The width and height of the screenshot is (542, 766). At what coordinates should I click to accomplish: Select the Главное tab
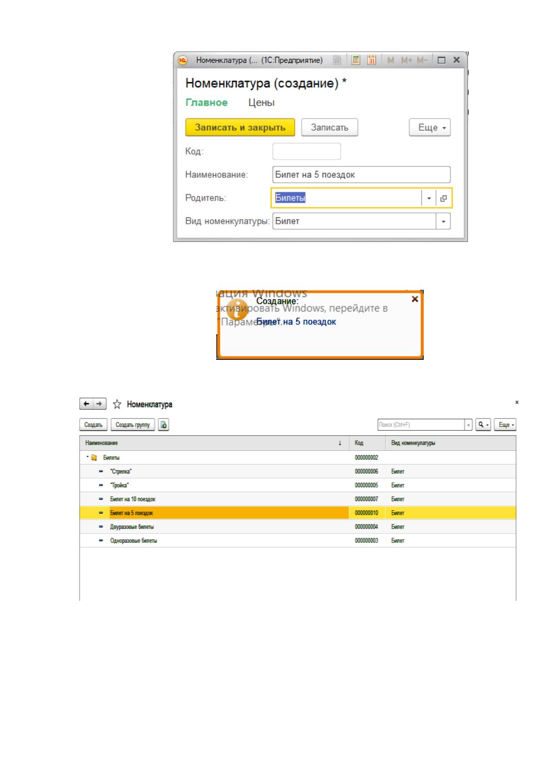[x=207, y=103]
